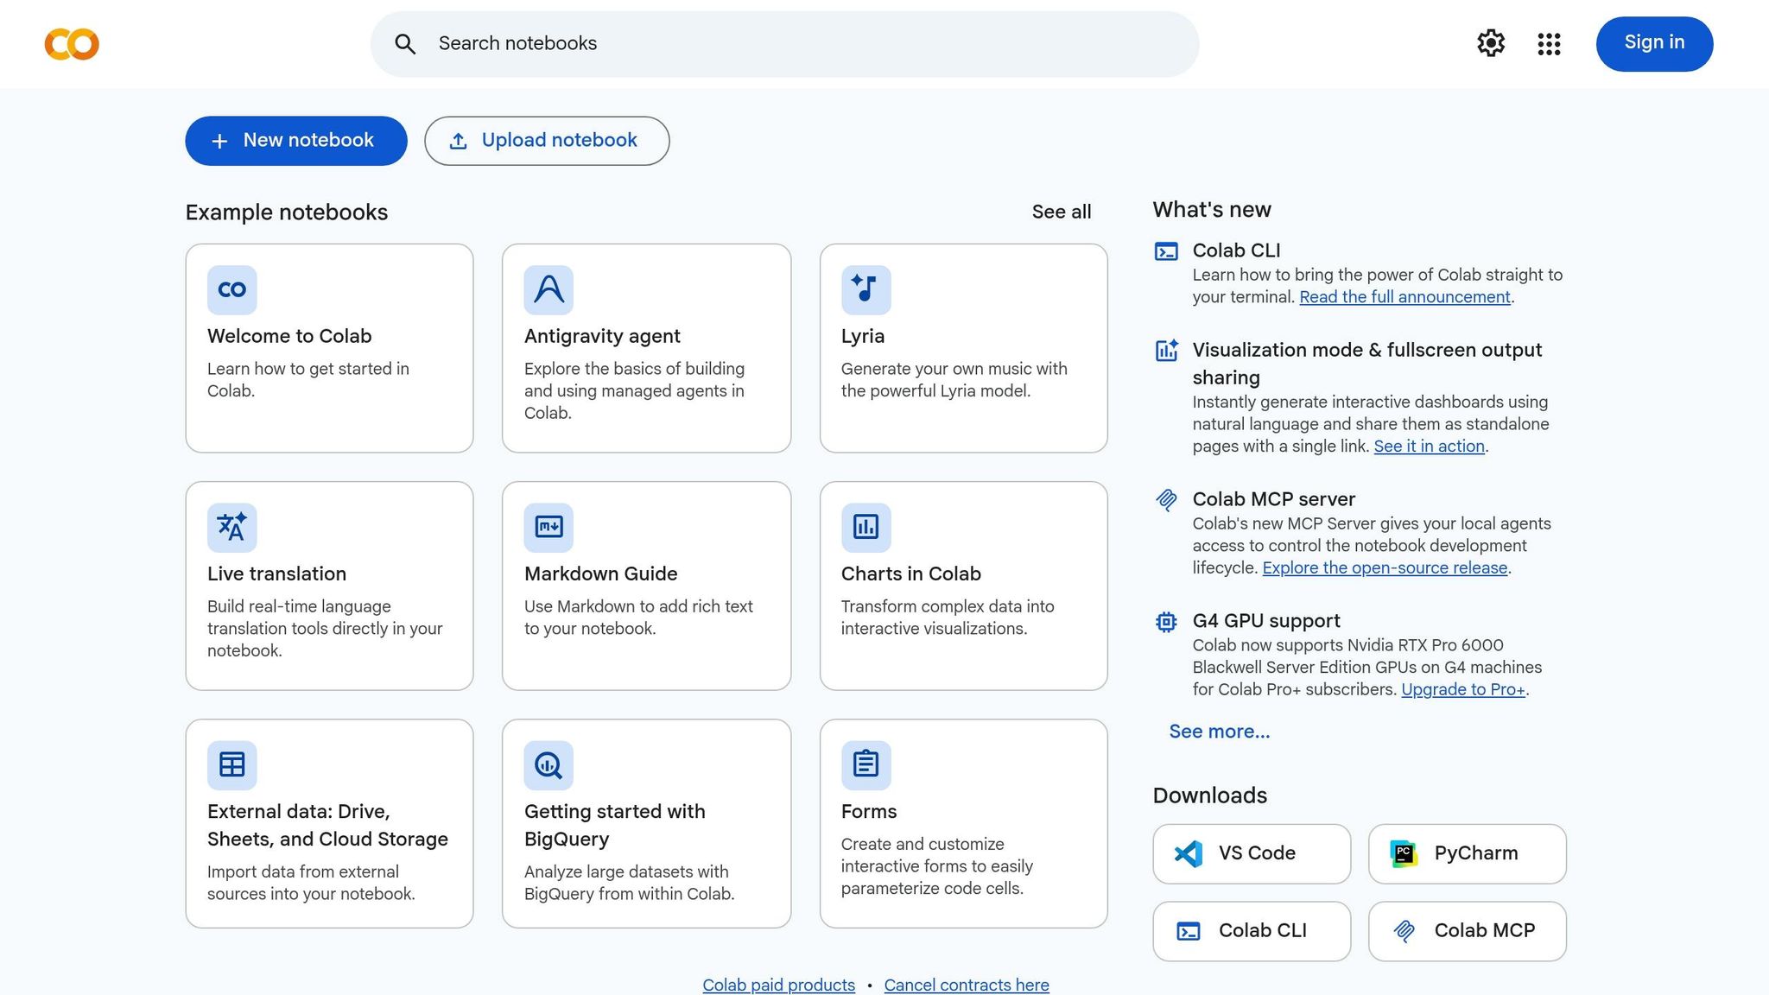Click the Lyria music note icon
Image resolution: width=1769 pixels, height=995 pixels.
(865, 289)
